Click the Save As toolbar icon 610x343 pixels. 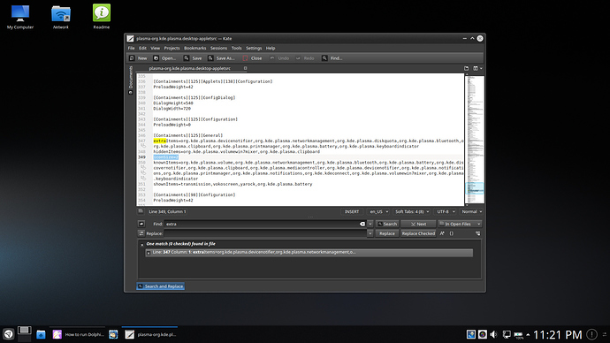click(x=210, y=58)
